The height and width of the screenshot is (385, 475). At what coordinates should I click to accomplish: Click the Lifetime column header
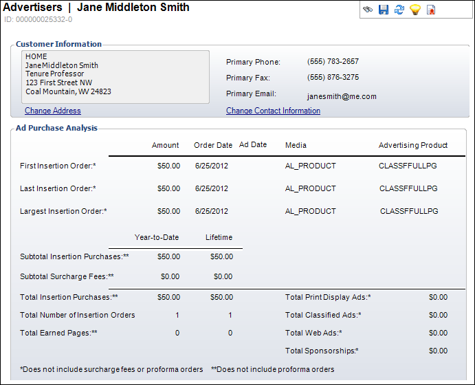pyautogui.click(x=219, y=237)
